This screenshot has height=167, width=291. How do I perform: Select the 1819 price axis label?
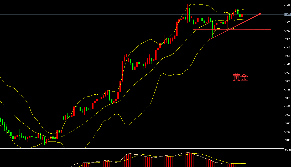pyautogui.click(x=288, y=140)
